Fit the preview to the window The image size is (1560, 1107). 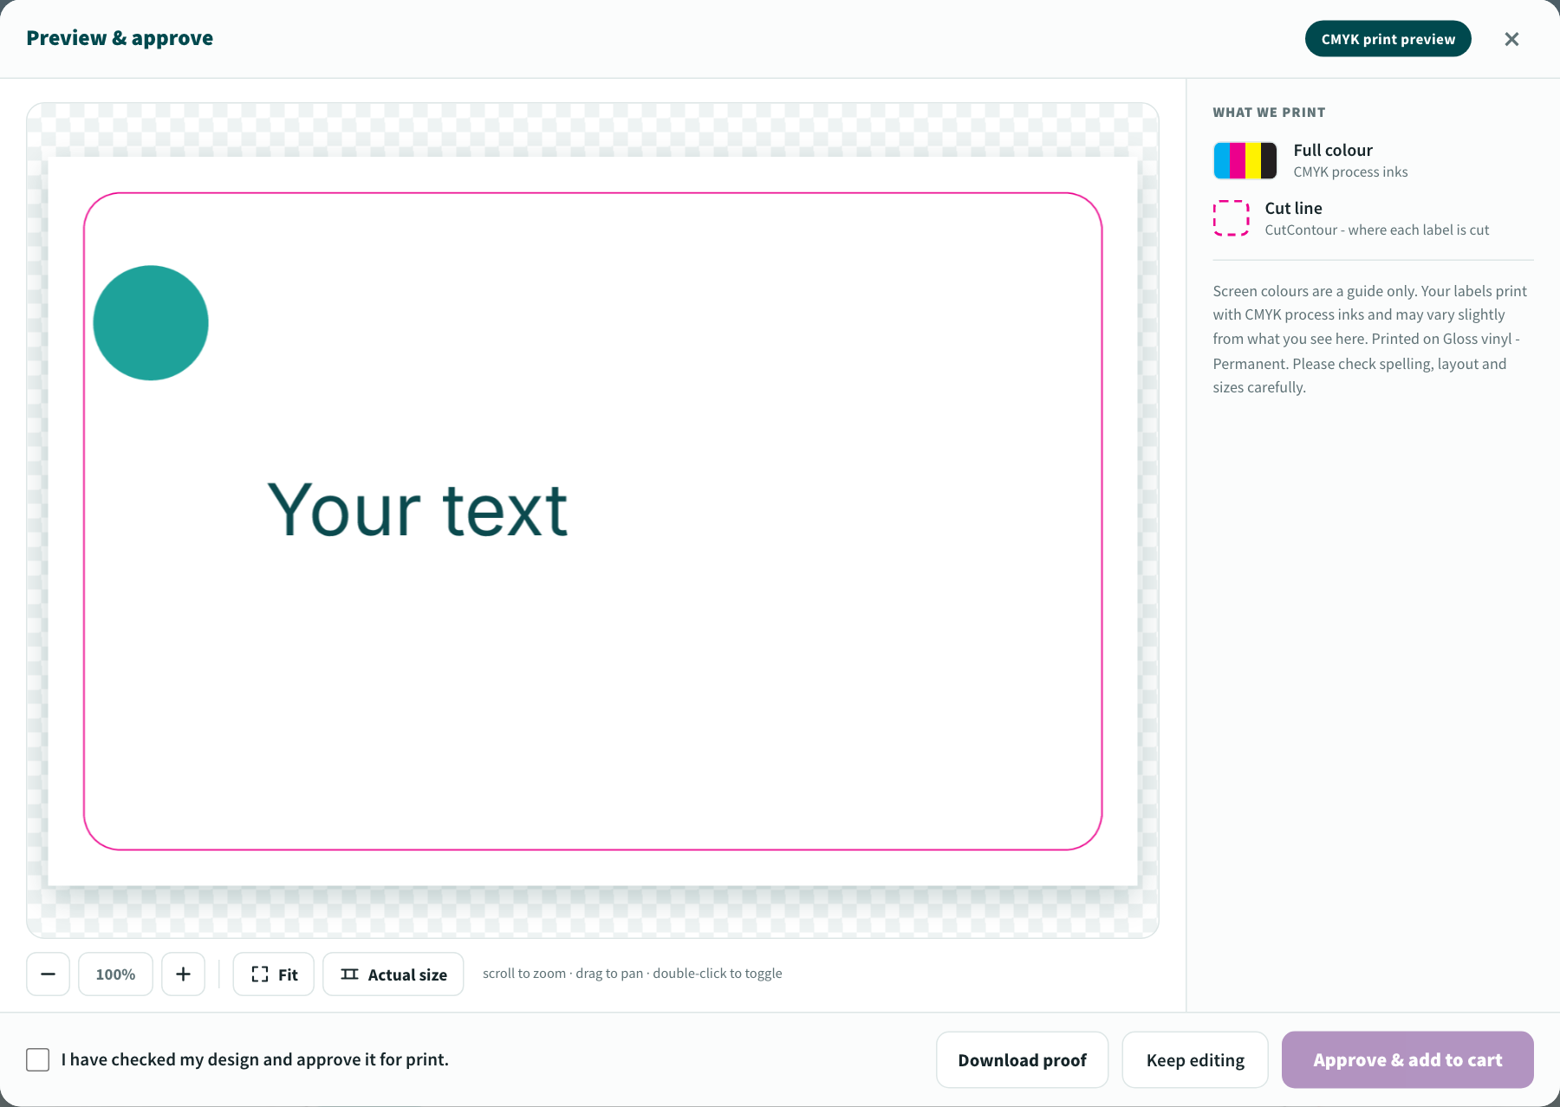pyautogui.click(x=274, y=974)
